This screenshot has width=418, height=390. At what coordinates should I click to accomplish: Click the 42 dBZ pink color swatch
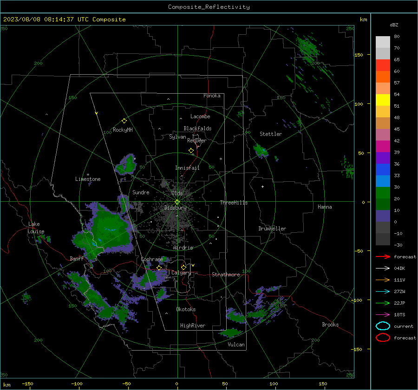383,134
